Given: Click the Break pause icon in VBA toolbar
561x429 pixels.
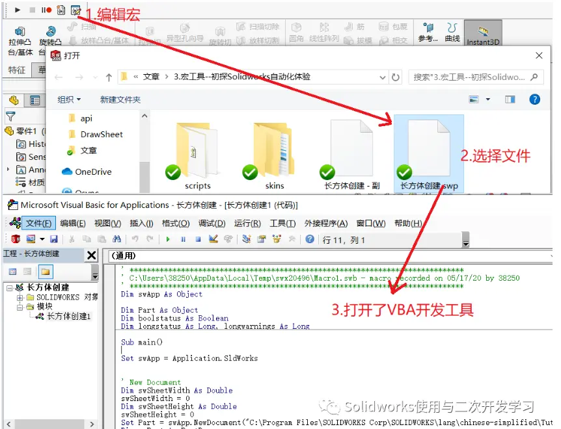Looking at the screenshot, I should [x=183, y=239].
